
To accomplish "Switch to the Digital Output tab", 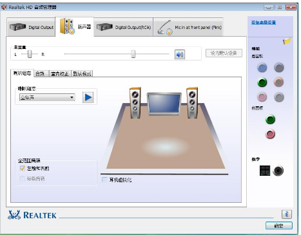I will [x=31, y=27].
